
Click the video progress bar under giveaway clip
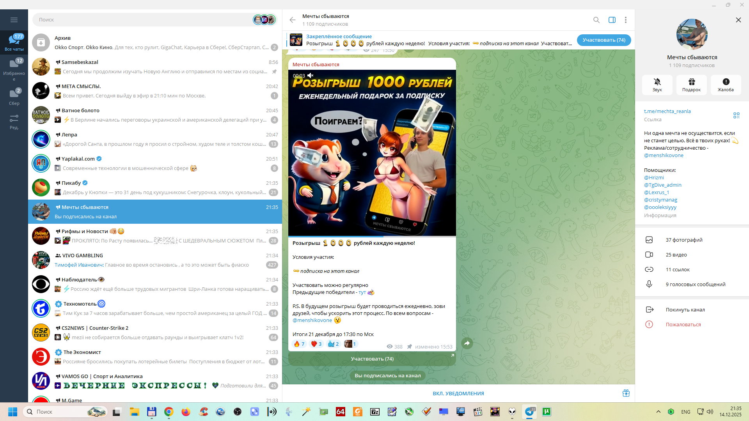pos(372,237)
